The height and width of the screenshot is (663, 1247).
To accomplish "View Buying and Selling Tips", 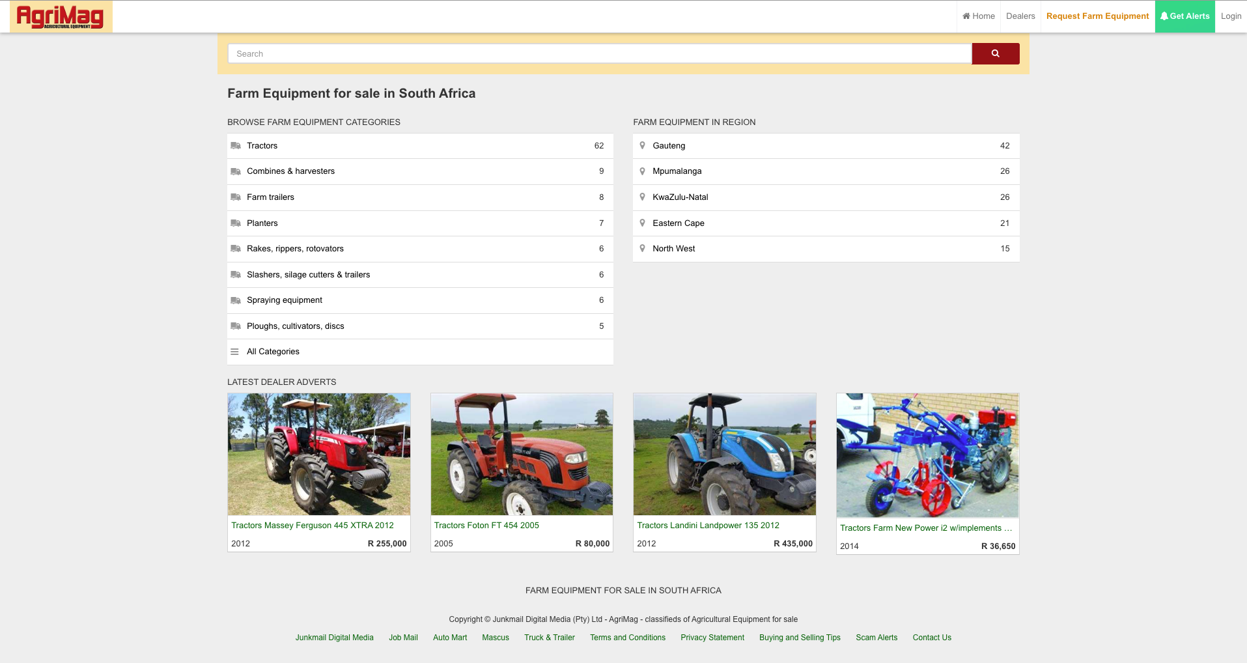I will pyautogui.click(x=800, y=638).
